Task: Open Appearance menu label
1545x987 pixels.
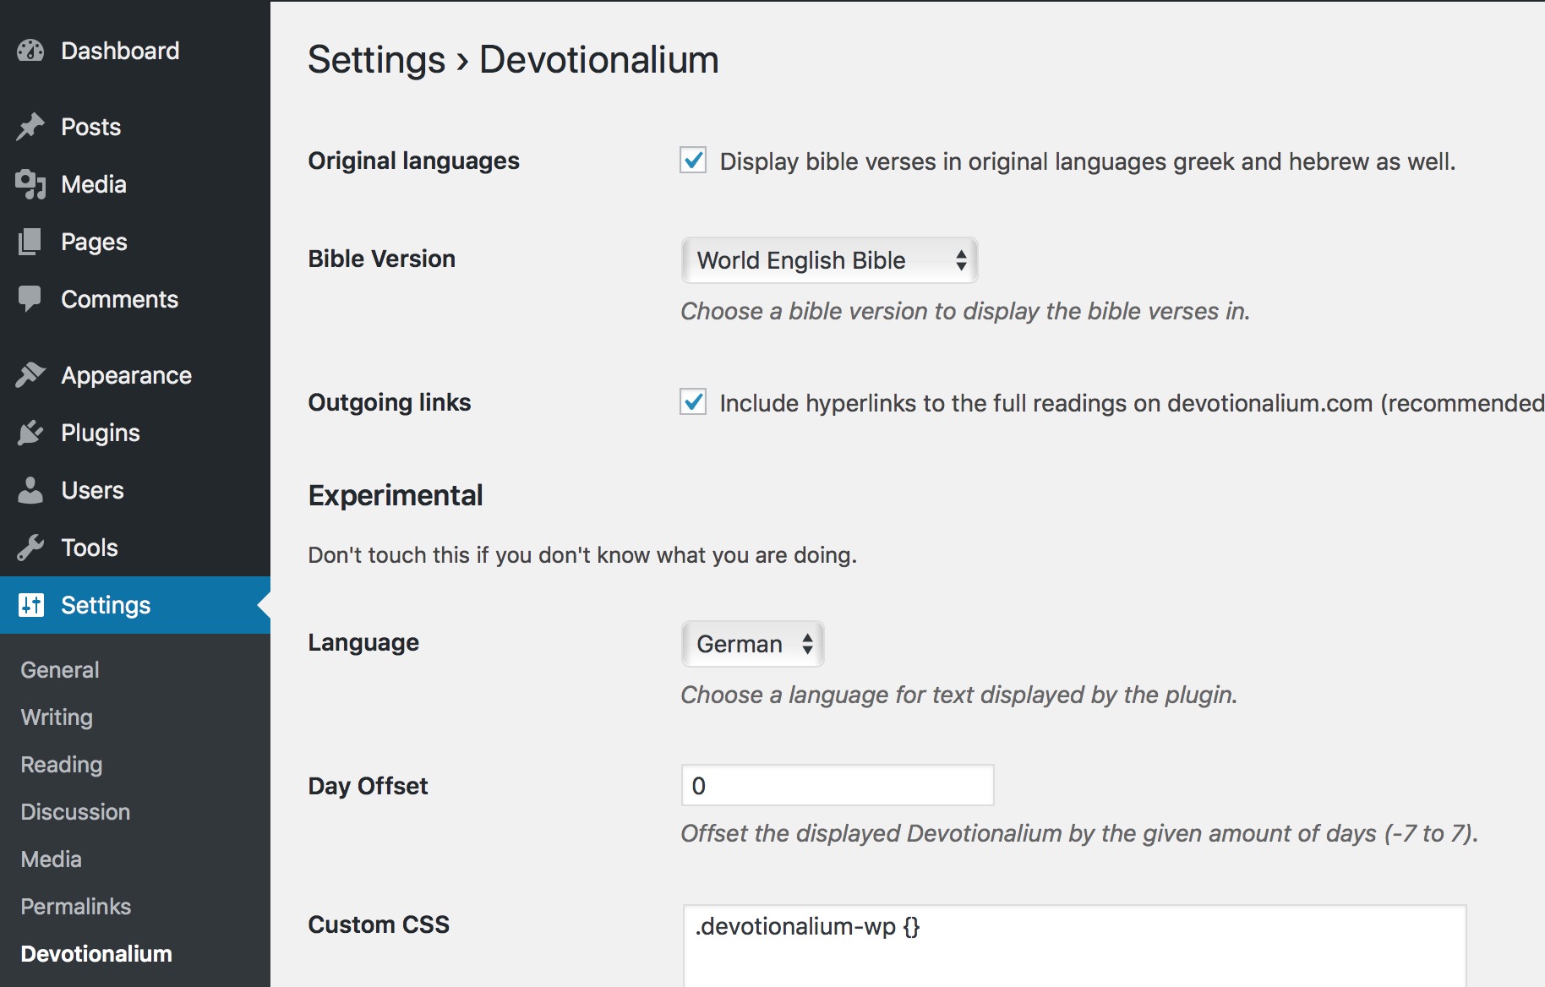Action: pyautogui.click(x=127, y=375)
